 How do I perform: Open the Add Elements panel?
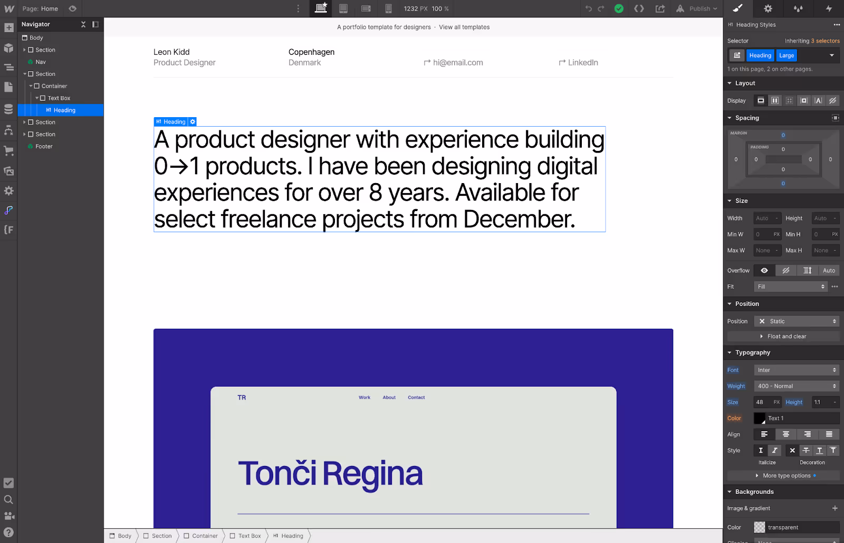(x=8, y=27)
